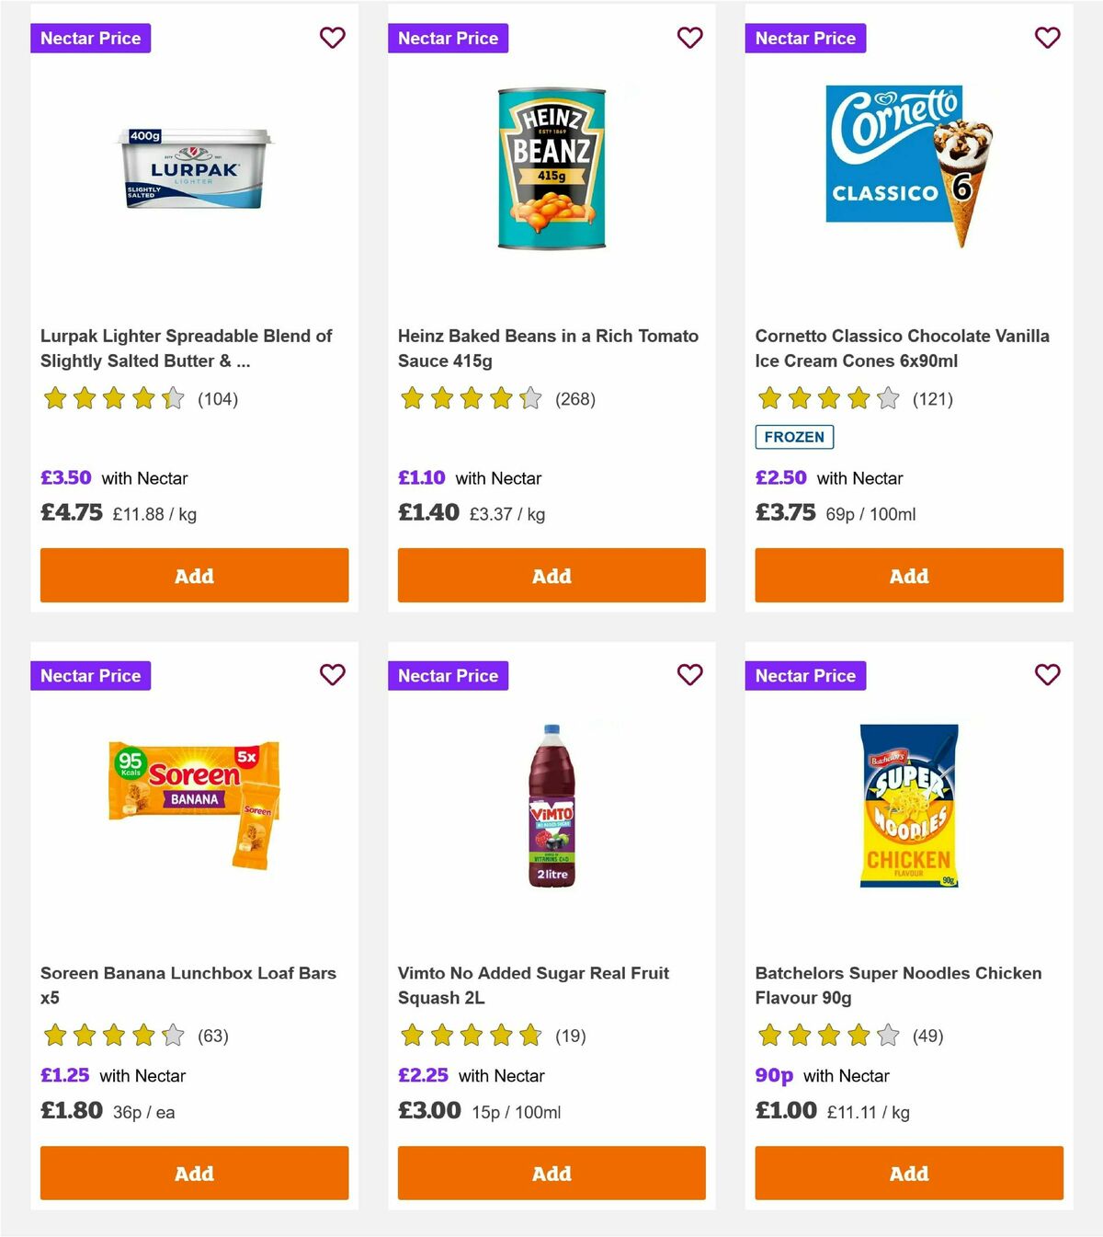Open Vimto No Added Sugar product details

click(533, 984)
